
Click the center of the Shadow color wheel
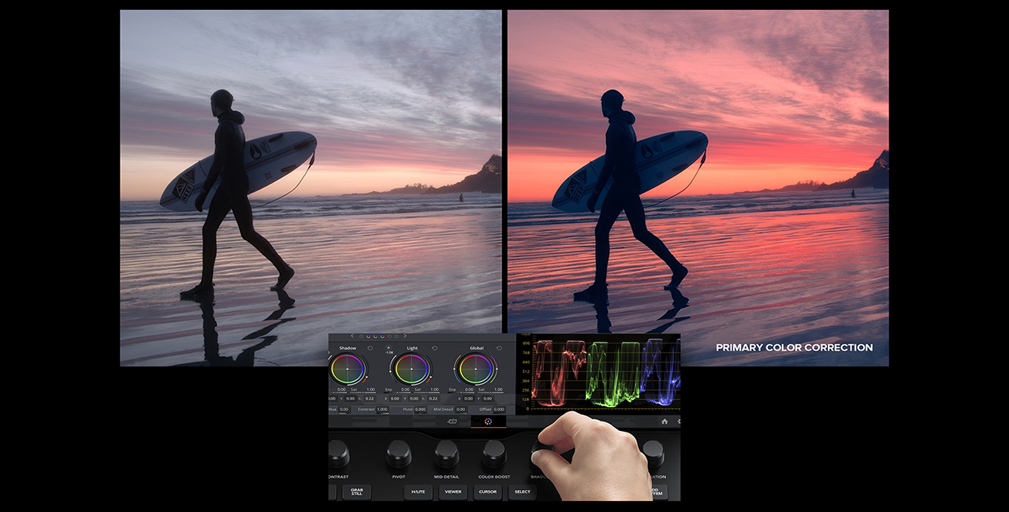tap(347, 368)
